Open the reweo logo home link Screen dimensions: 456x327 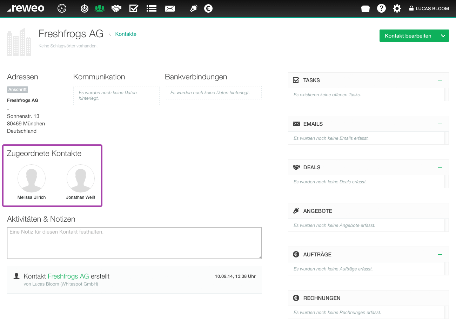pos(26,8)
